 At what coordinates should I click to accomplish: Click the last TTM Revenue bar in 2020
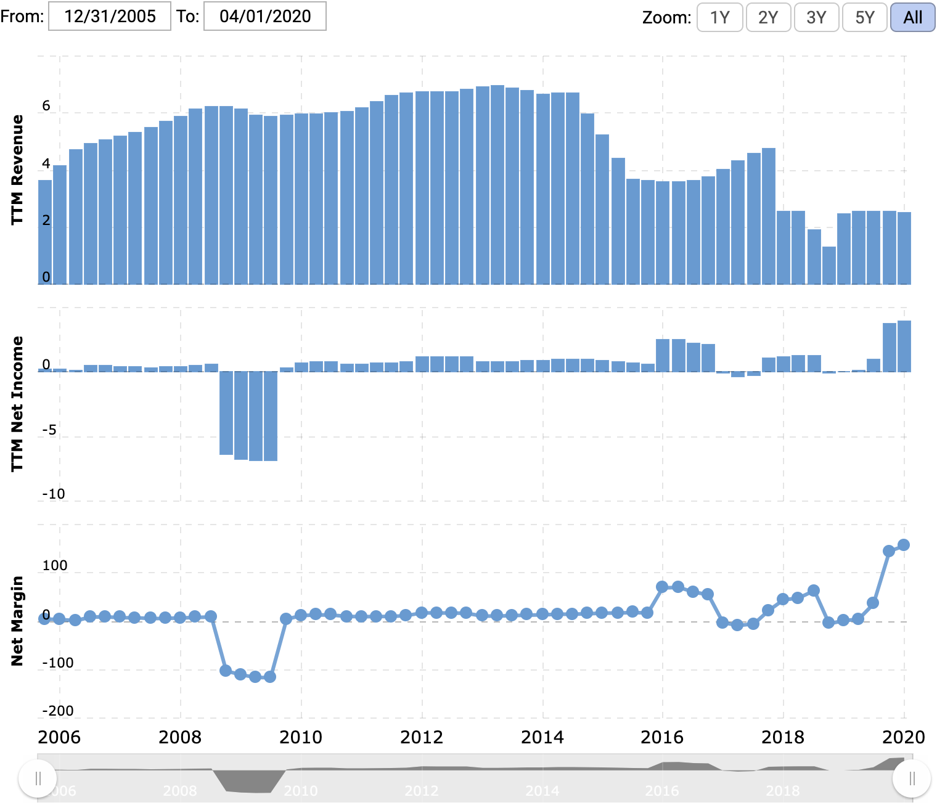(x=904, y=248)
